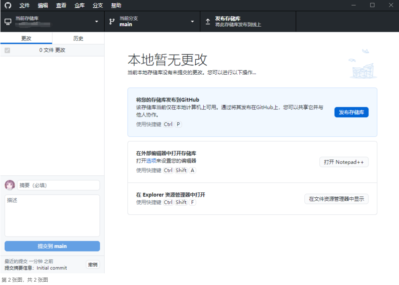The image size is (399, 285).
Task: Open the 分支 menu
Action: (x=97, y=5)
